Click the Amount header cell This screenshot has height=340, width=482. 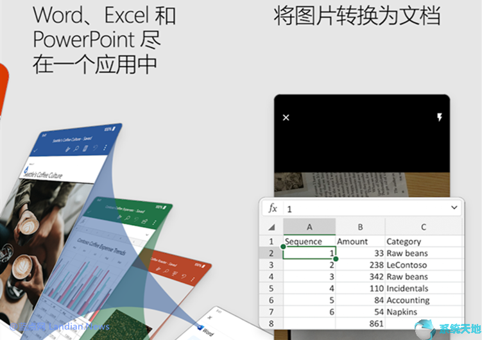click(360, 241)
